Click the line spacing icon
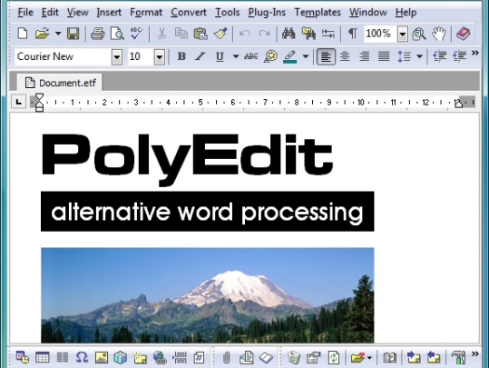The height and width of the screenshot is (368, 489). click(x=404, y=56)
